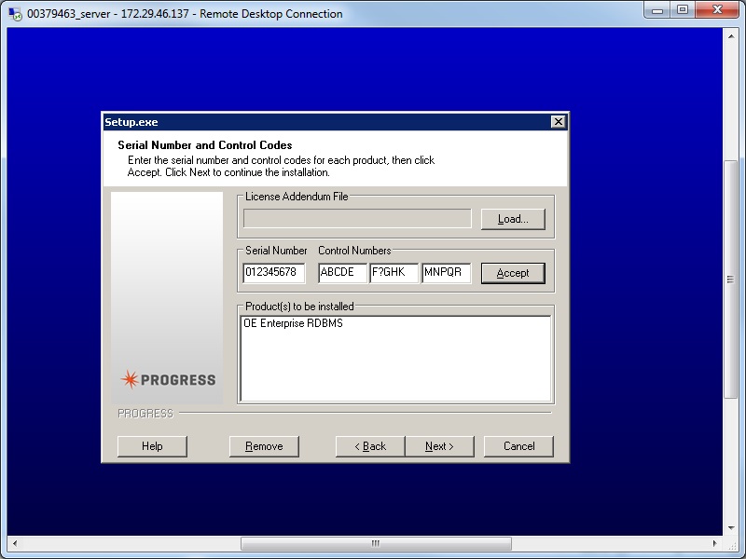Click the License Addendum File path field

point(357,219)
